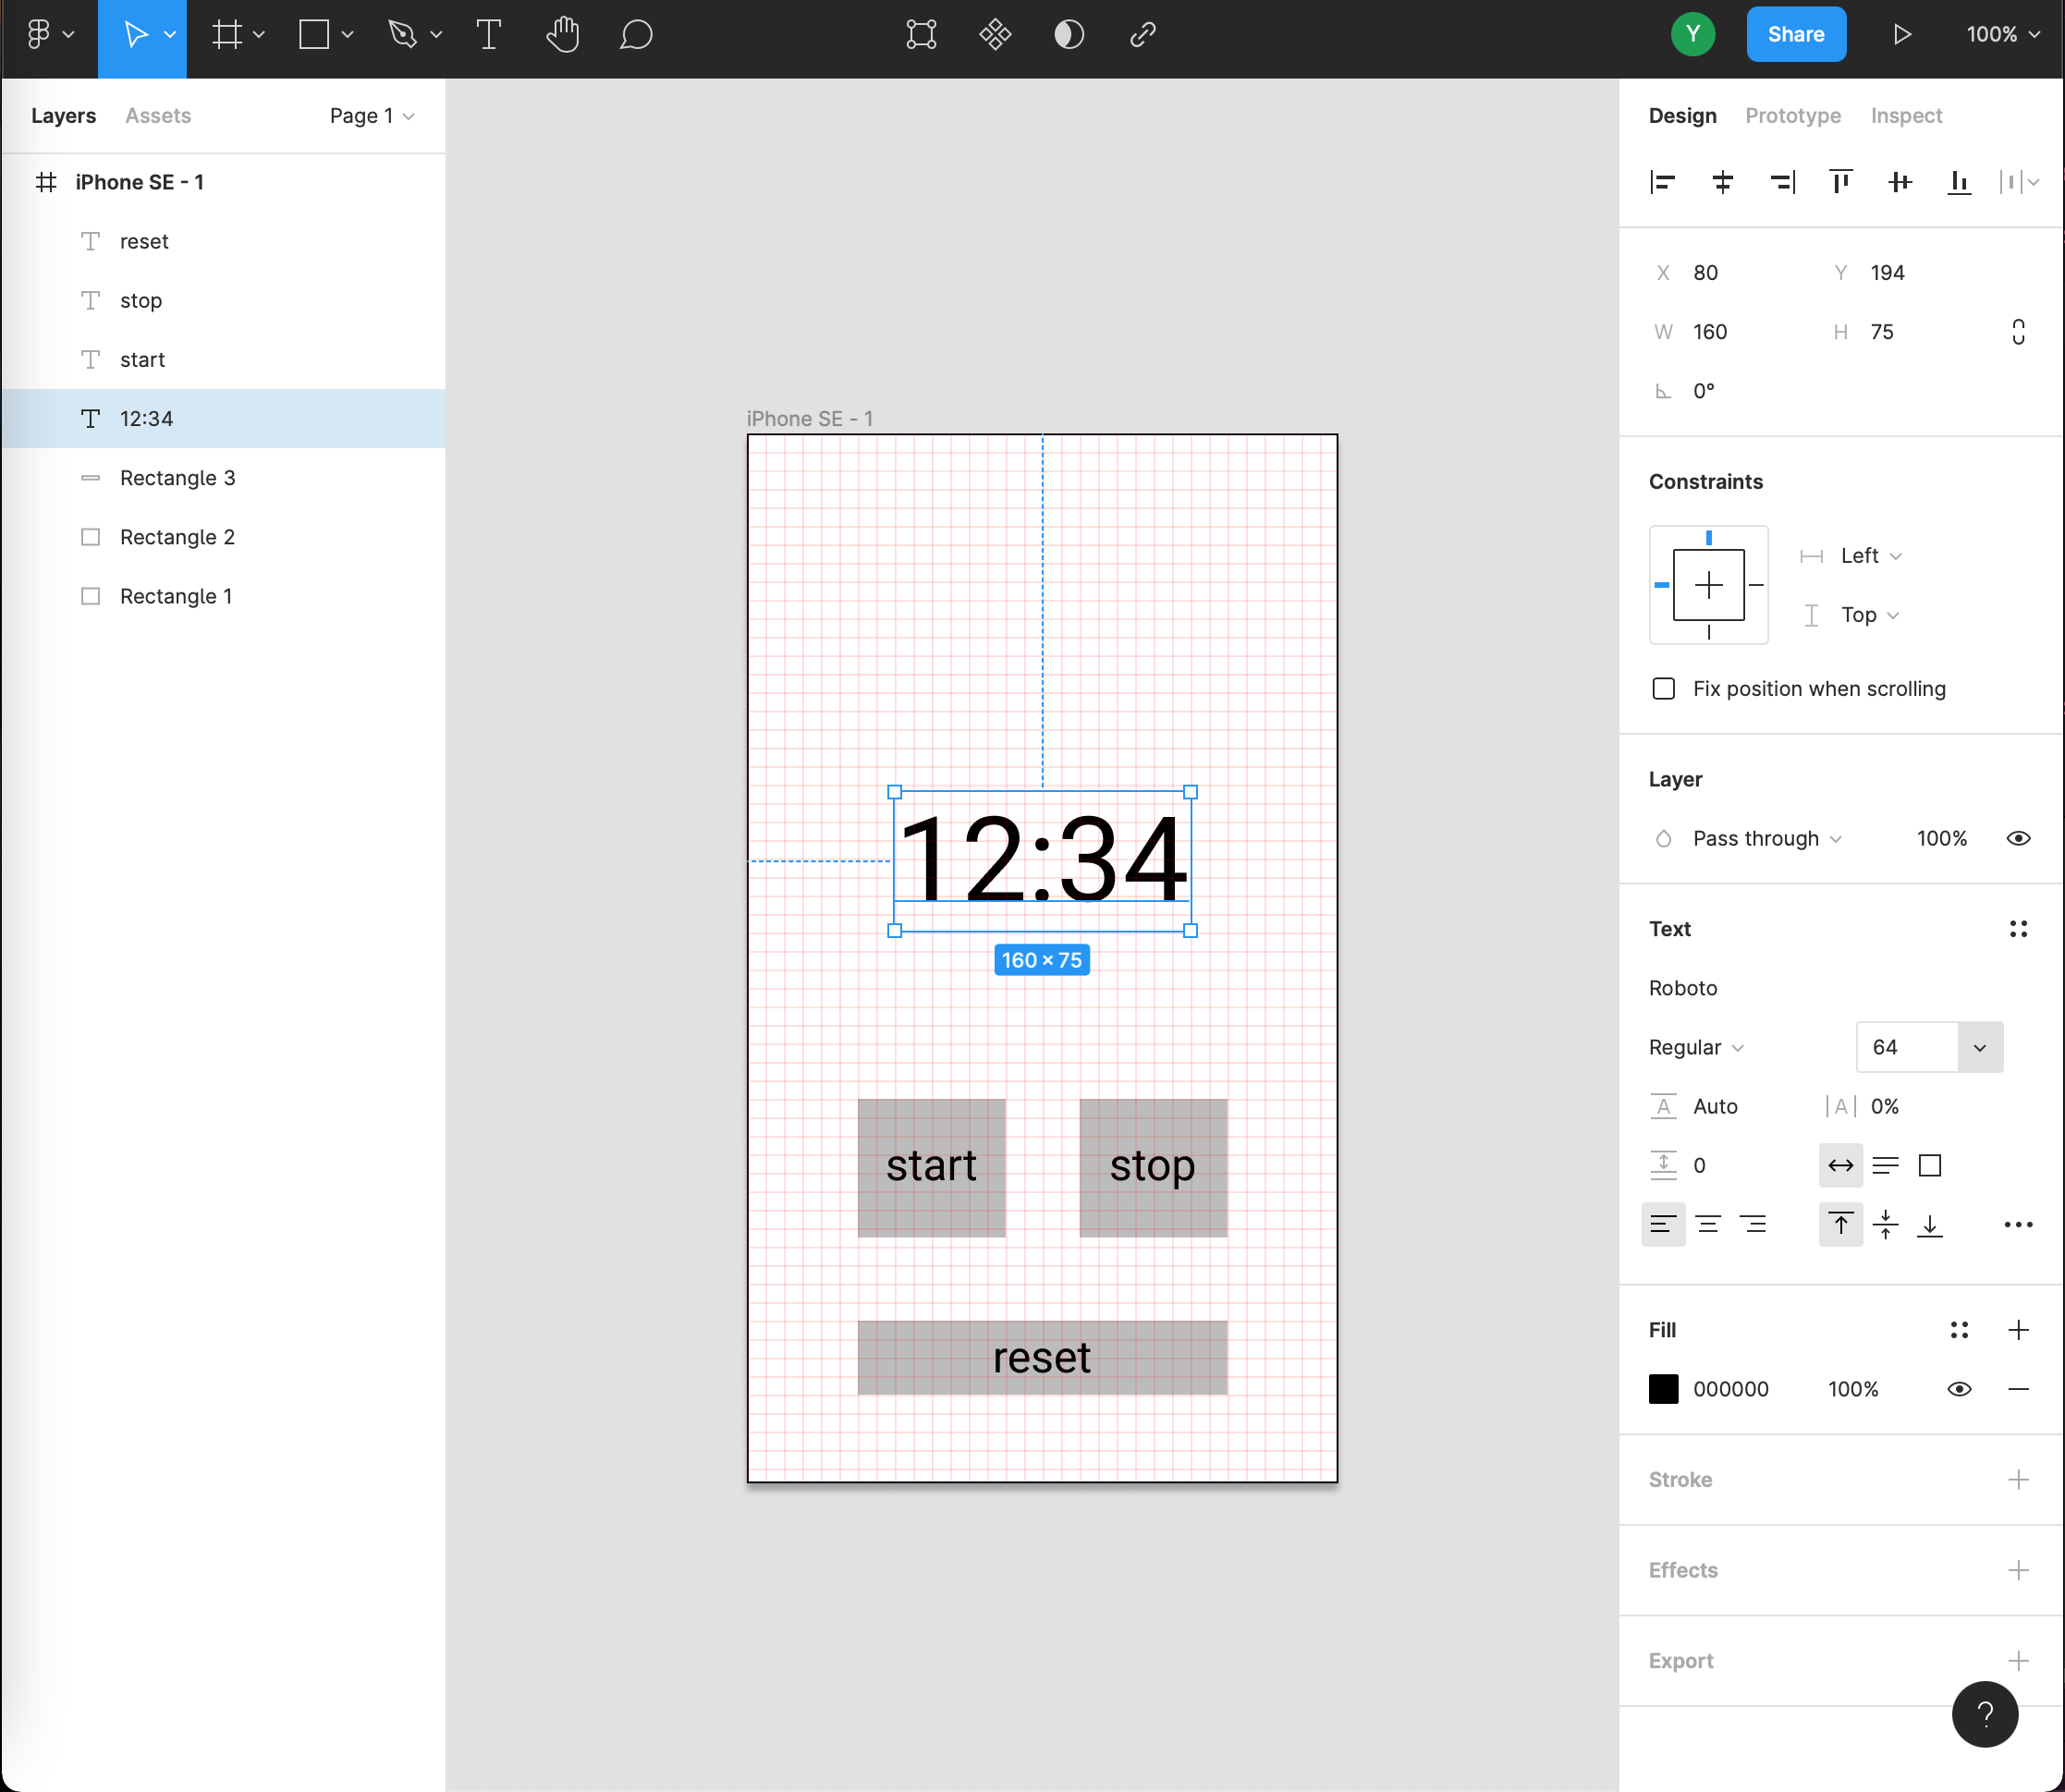The height and width of the screenshot is (1792, 2065).
Task: Click the Create component icon
Action: [995, 35]
